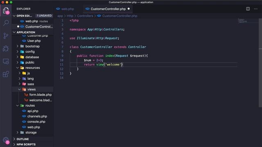
Task: Open the Manage gear menu
Action: [x=6, y=140]
